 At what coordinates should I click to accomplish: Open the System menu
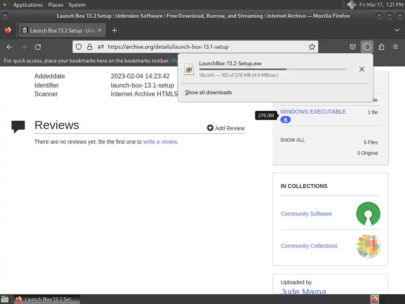(x=77, y=5)
